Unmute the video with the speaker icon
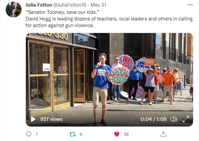The width and height of the screenshot is (199, 141). [173, 119]
